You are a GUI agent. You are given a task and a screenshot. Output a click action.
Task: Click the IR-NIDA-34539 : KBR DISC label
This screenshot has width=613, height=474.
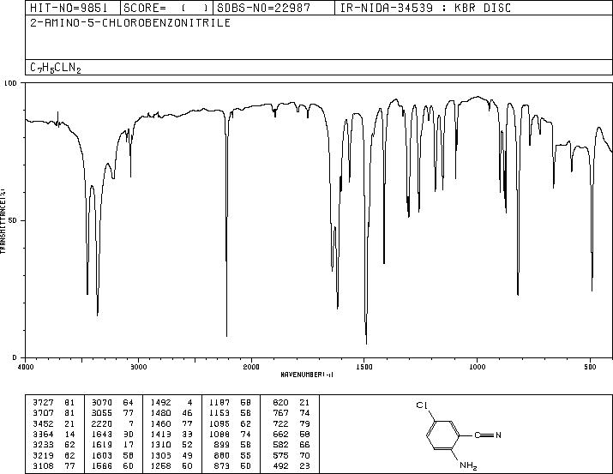(425, 8)
